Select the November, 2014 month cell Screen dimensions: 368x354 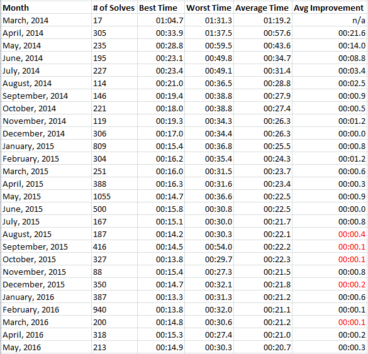tap(46, 121)
